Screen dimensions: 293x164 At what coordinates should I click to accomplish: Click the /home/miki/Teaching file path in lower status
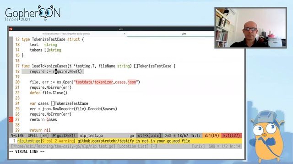pos(63,146)
